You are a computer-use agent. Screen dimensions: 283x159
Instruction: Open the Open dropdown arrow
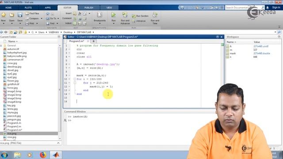click(12, 23)
